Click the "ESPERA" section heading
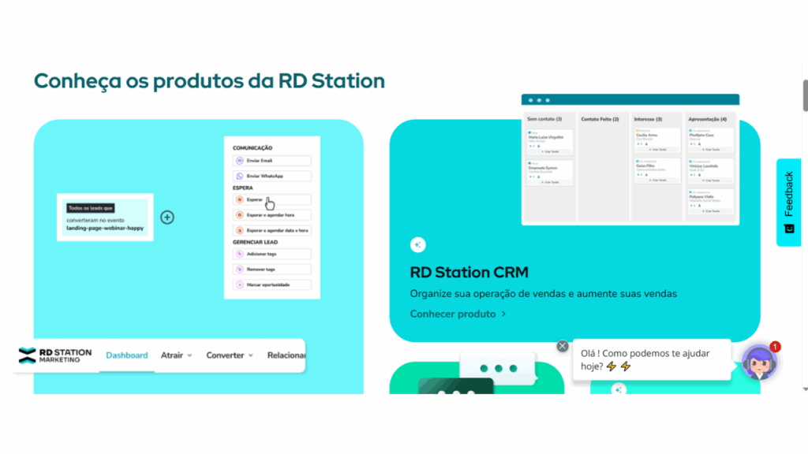 click(x=243, y=188)
